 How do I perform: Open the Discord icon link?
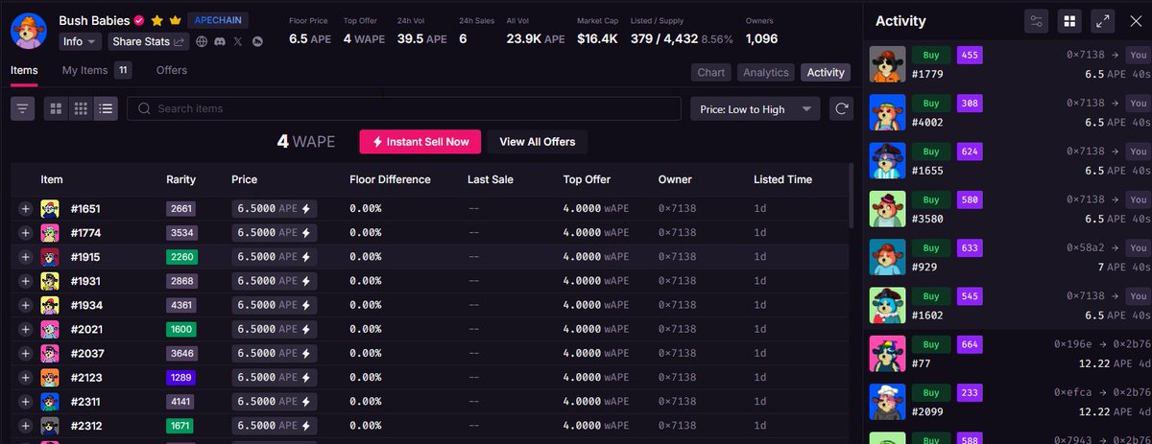[220, 42]
